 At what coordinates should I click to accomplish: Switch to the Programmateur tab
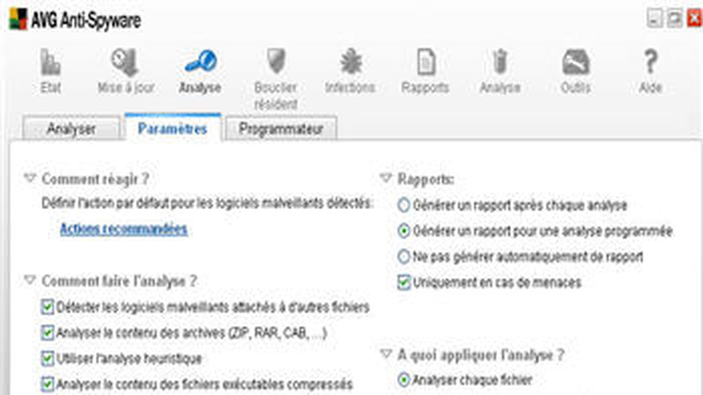click(281, 129)
